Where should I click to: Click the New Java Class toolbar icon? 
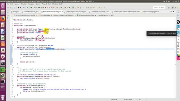coord(60,8)
